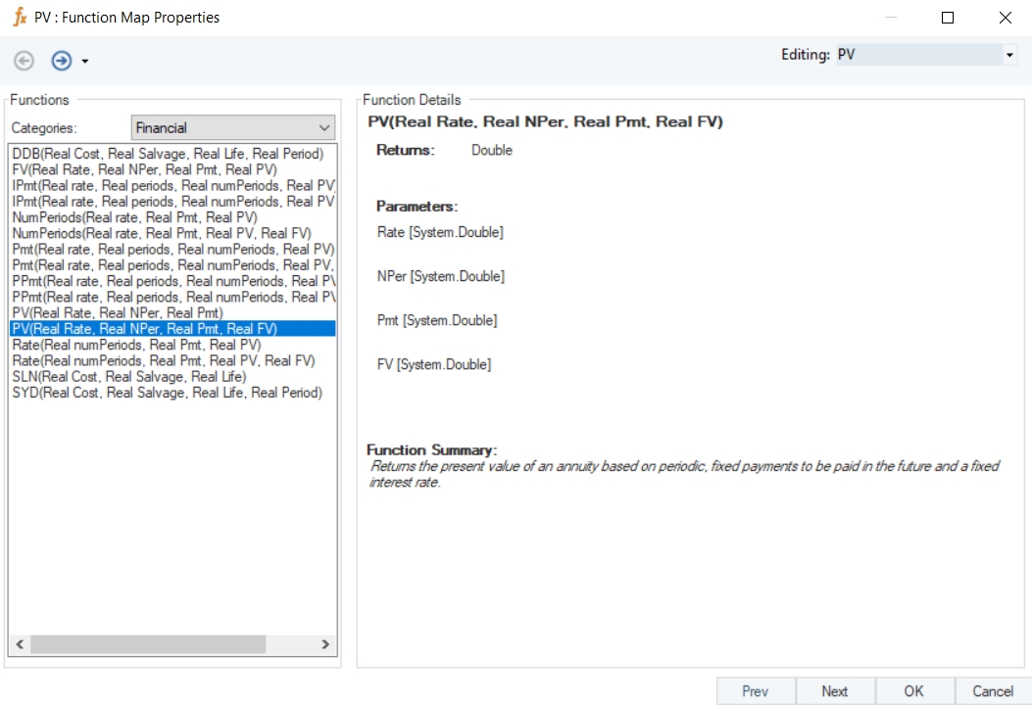The width and height of the screenshot is (1032, 705).
Task: Click the FV [System.Double] parameter
Action: click(434, 364)
